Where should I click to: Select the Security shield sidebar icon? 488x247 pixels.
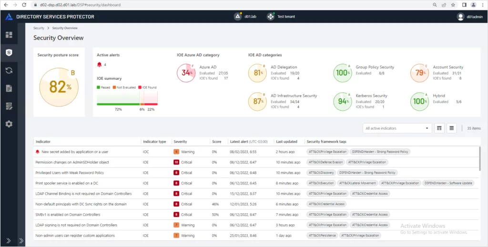pos(9,53)
